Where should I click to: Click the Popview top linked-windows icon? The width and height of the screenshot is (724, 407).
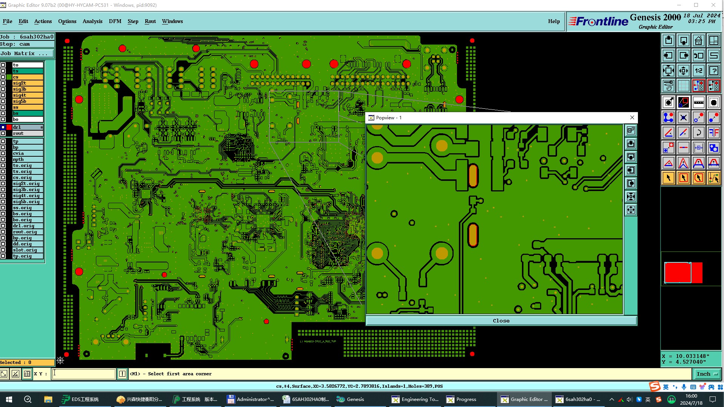tap(631, 131)
